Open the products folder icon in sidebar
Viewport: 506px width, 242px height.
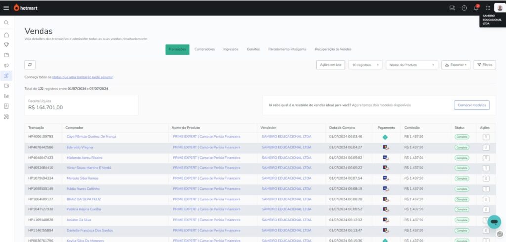6,55
